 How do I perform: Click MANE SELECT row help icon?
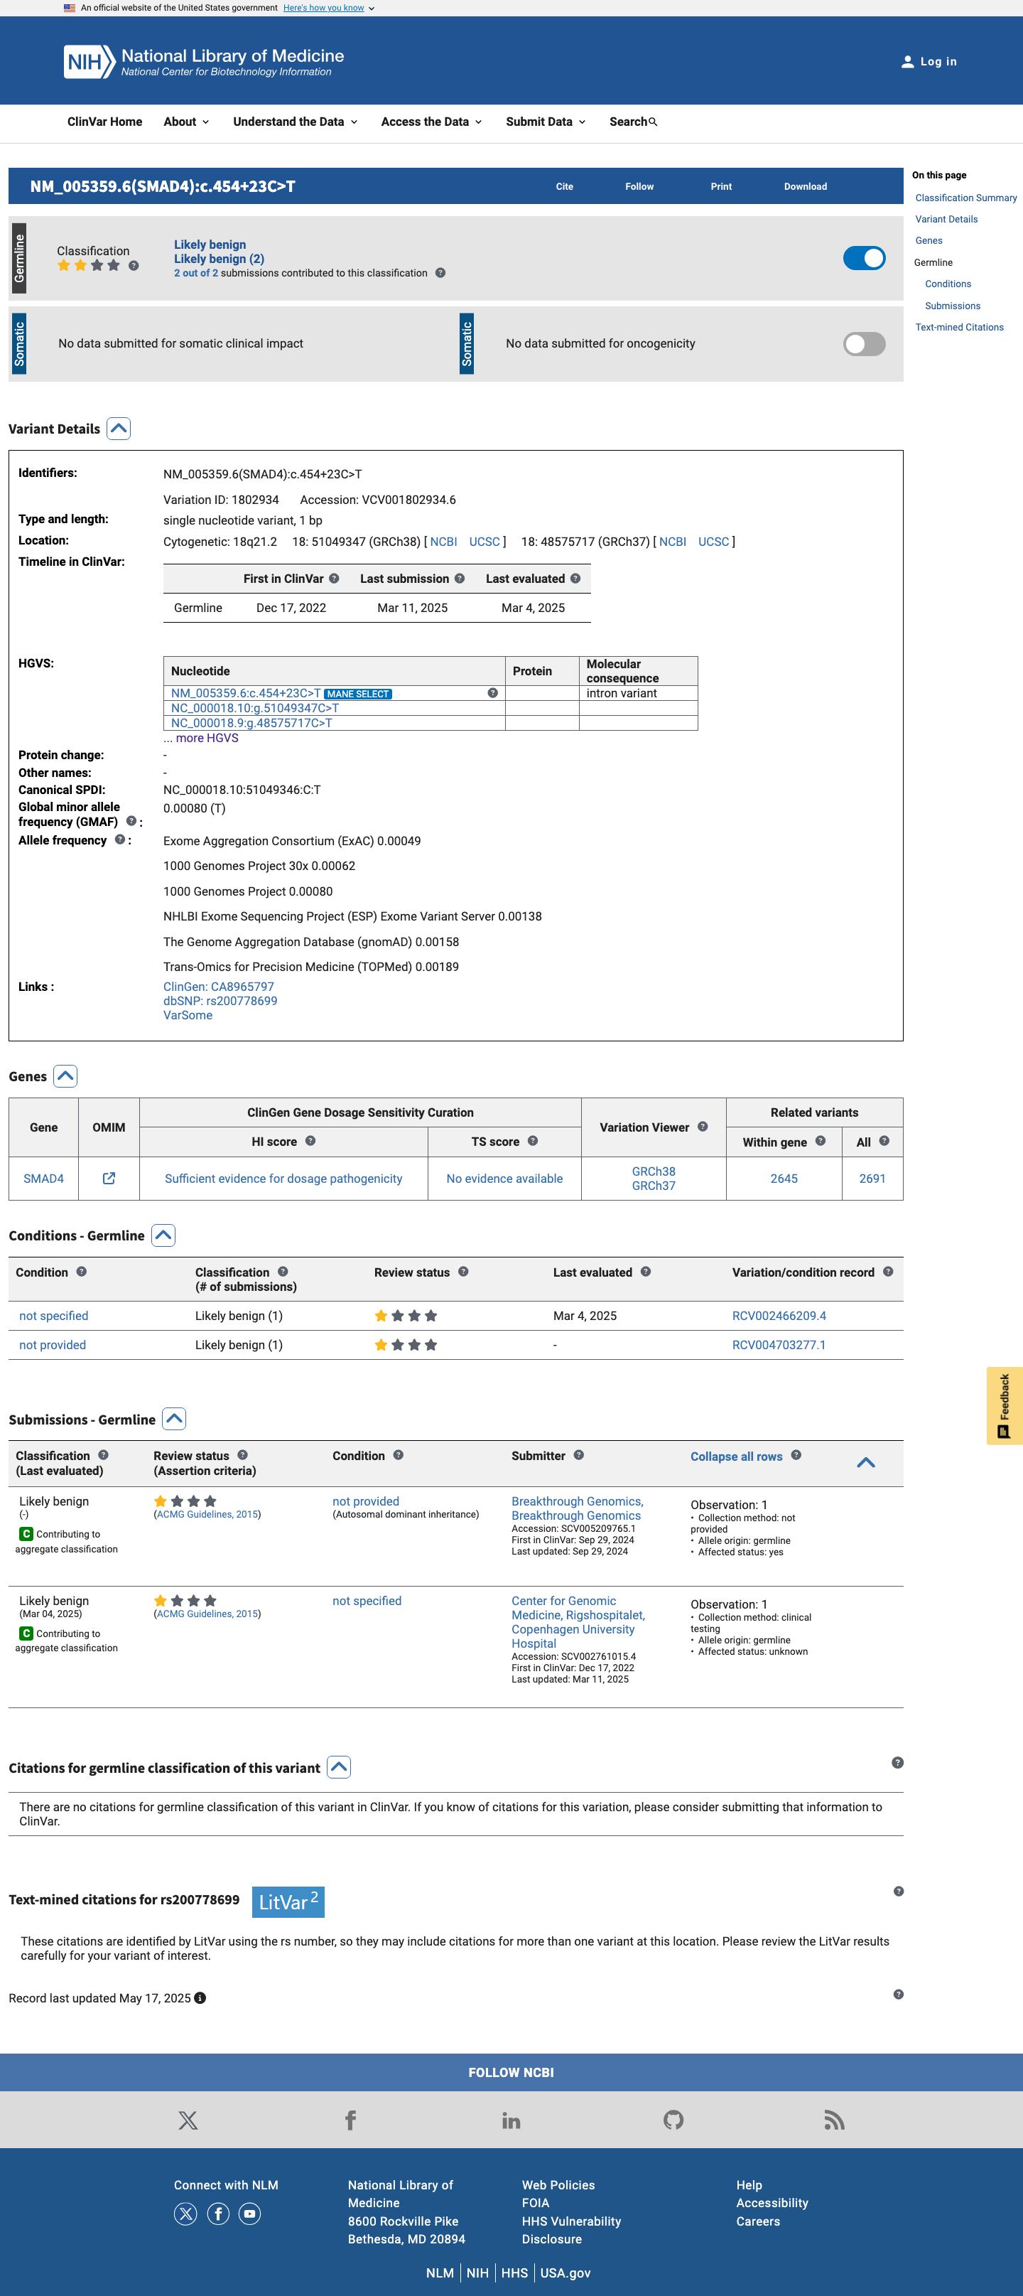click(x=493, y=694)
